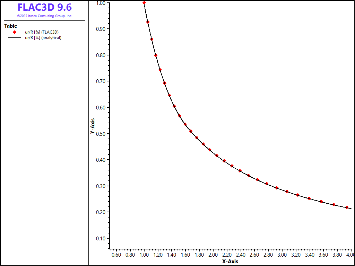Viewport: 355px width, 266px height.
Task: Click the 3.00 tick label on the X axis
Action: pyautogui.click(x=282, y=255)
